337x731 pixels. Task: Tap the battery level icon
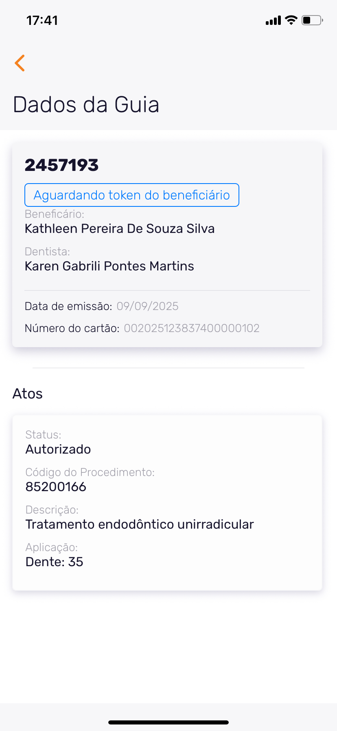point(312,20)
